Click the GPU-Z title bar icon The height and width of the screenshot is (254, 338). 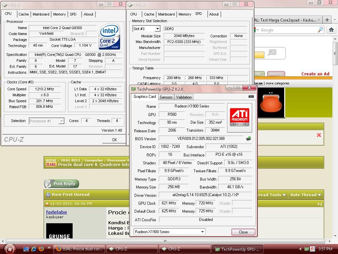133,89
